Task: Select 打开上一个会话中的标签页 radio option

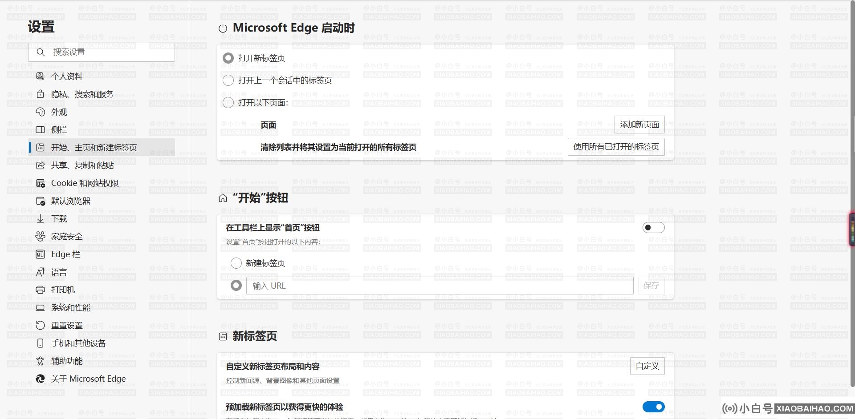Action: click(228, 80)
